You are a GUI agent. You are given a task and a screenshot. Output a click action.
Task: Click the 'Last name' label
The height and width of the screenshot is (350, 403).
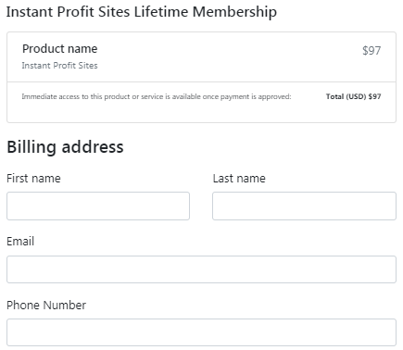click(239, 179)
